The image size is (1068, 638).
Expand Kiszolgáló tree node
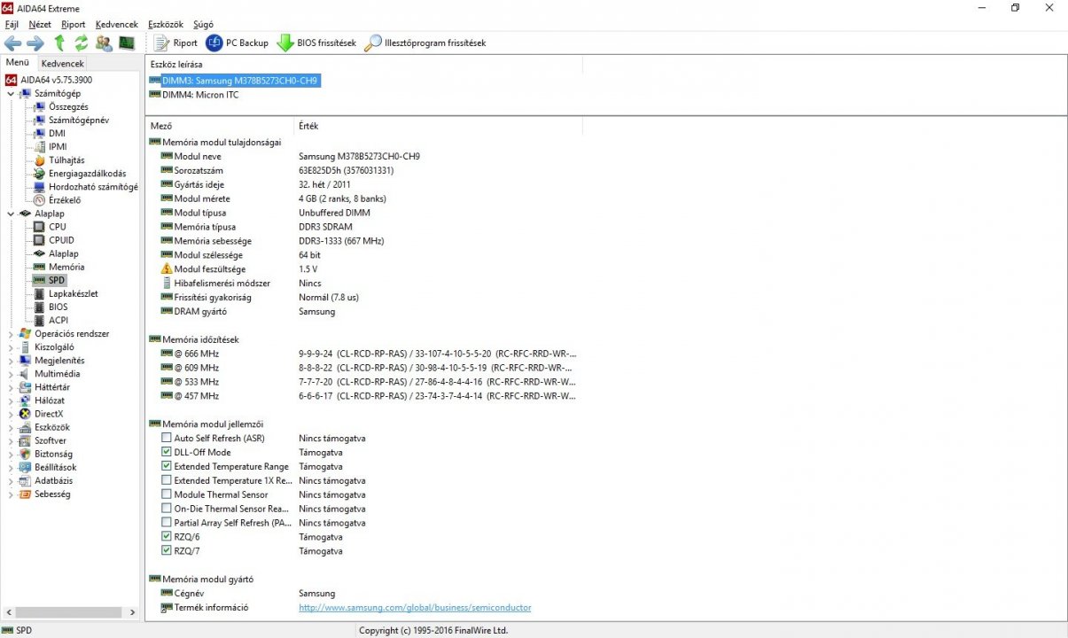pyautogui.click(x=11, y=347)
